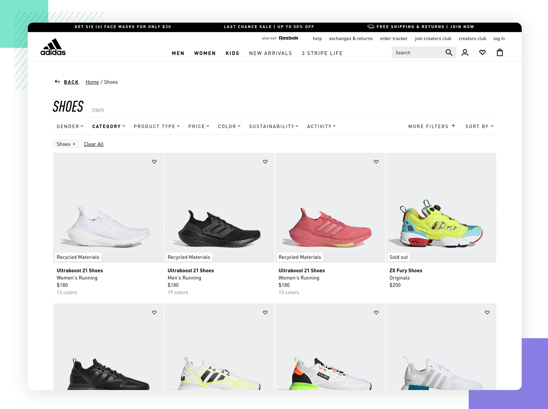
Task: Click ZX Fury Shoes product title
Action: click(406, 271)
